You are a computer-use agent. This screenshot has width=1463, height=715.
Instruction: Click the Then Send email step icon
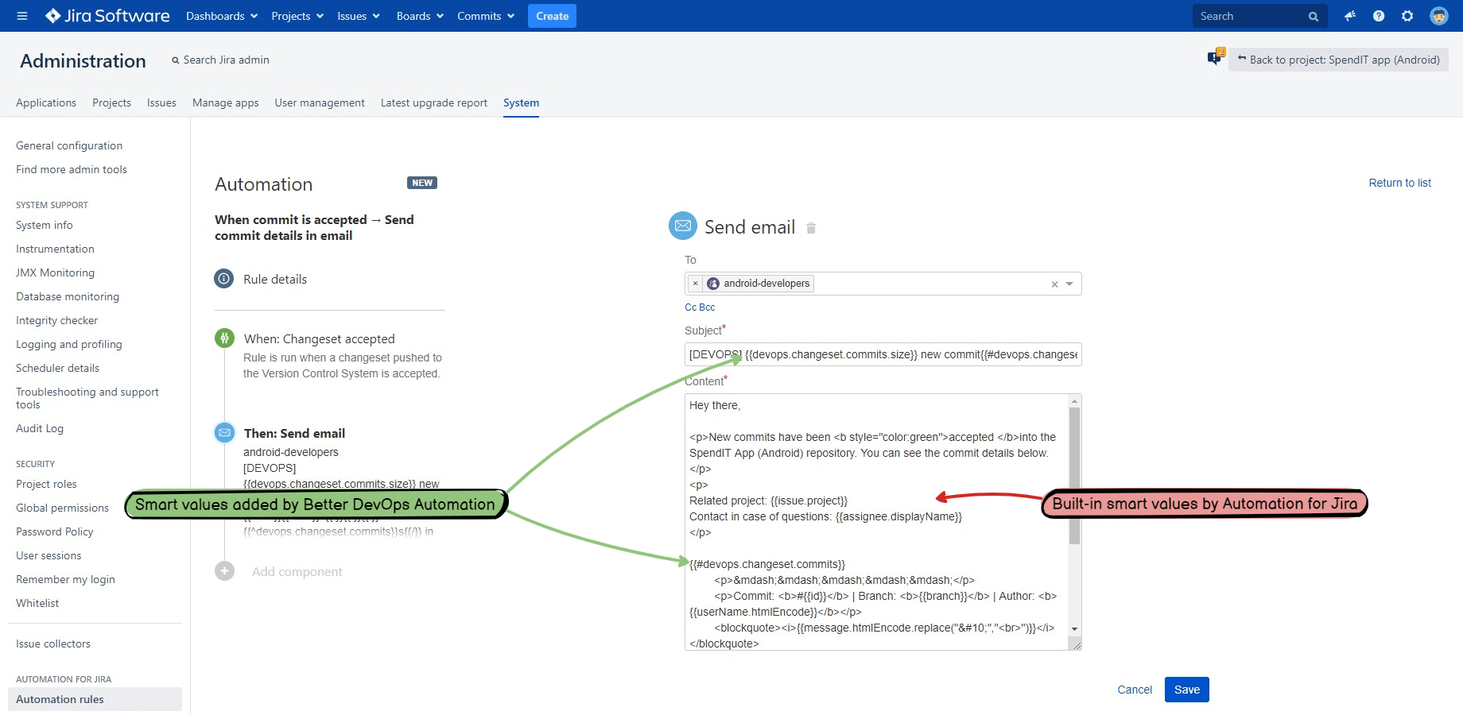click(224, 432)
